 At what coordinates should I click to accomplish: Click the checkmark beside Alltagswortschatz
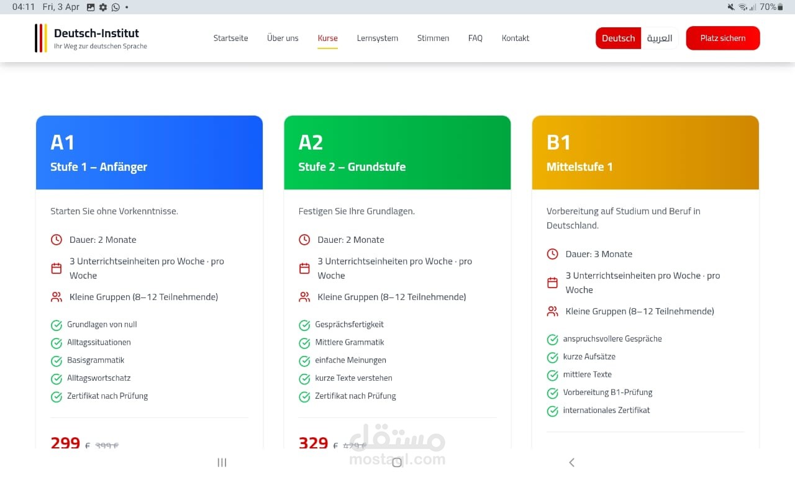57,379
